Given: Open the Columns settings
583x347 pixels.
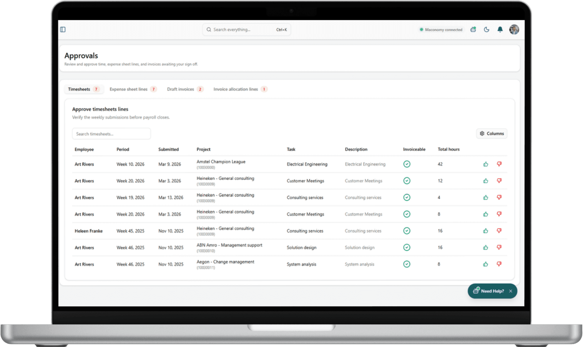Looking at the screenshot, I should pyautogui.click(x=492, y=133).
